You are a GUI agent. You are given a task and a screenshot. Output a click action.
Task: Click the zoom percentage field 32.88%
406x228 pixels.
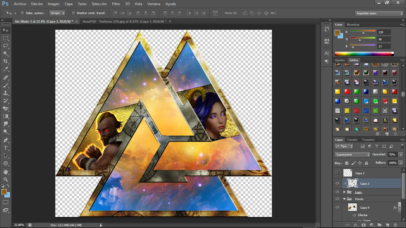(x=19, y=225)
